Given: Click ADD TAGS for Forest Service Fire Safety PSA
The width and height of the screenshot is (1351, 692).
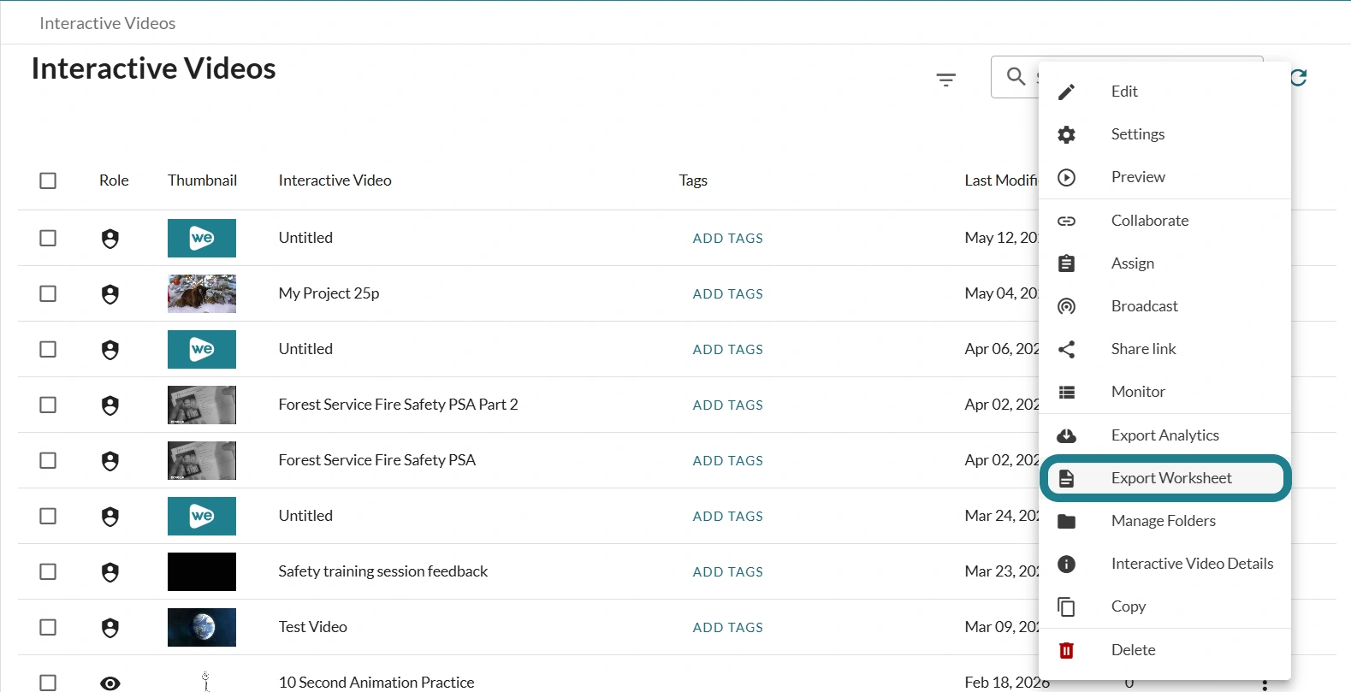Looking at the screenshot, I should tap(727, 461).
